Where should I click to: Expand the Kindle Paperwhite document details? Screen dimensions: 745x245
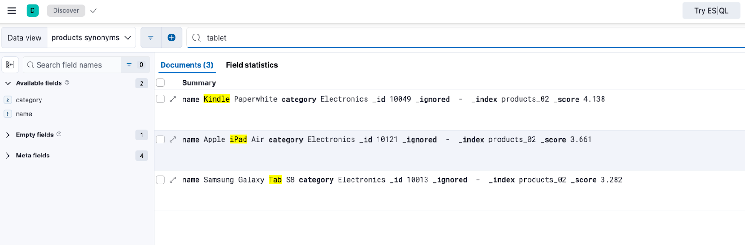point(173,99)
